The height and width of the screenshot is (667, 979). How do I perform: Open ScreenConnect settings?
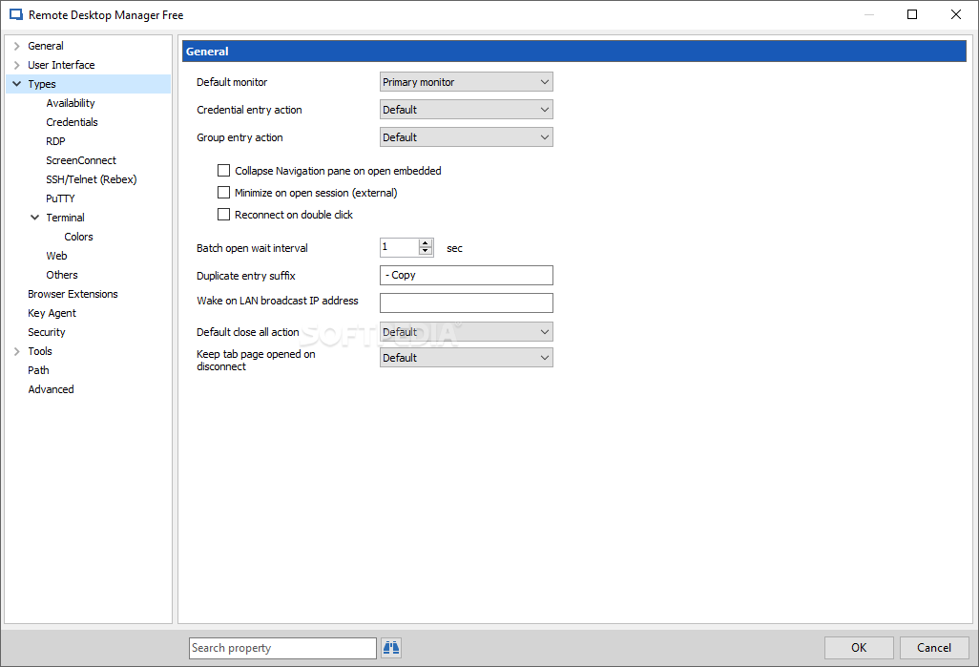tap(81, 160)
